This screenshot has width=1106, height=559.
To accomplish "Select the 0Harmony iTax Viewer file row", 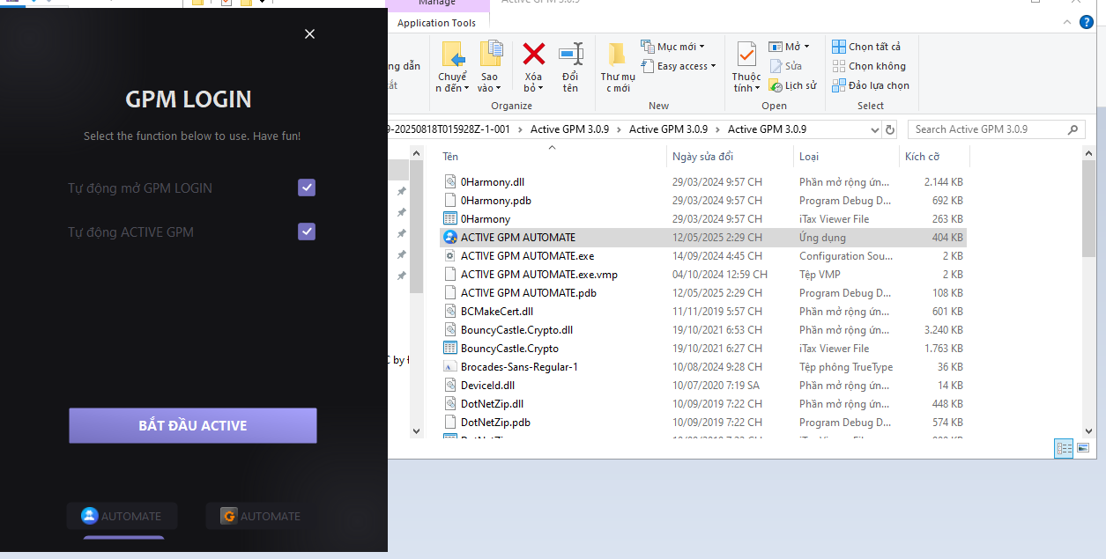I will click(703, 219).
